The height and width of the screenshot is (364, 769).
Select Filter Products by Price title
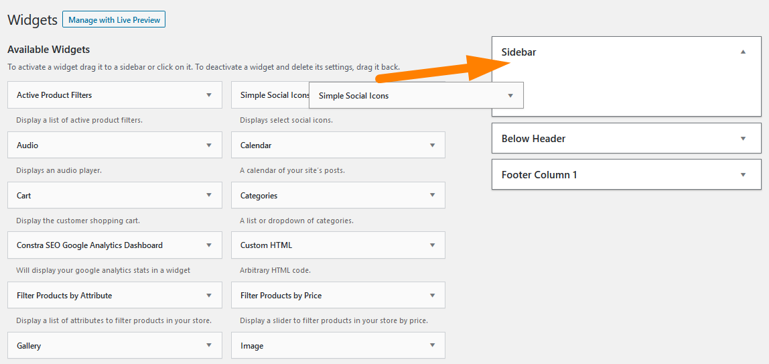tap(281, 296)
